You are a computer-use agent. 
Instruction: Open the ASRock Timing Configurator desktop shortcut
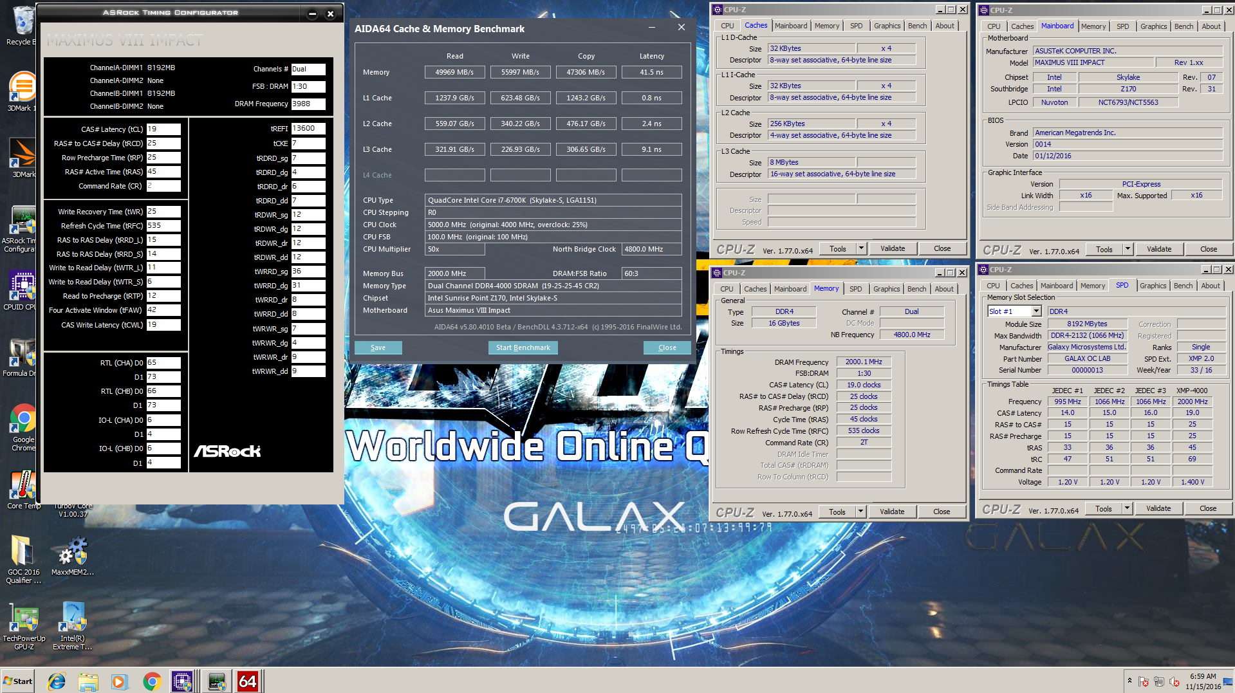[x=23, y=230]
